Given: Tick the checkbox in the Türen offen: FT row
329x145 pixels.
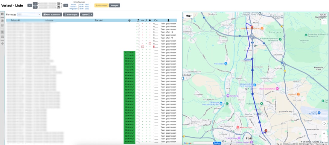Looking at the screenshot, I should (x=139, y=38).
